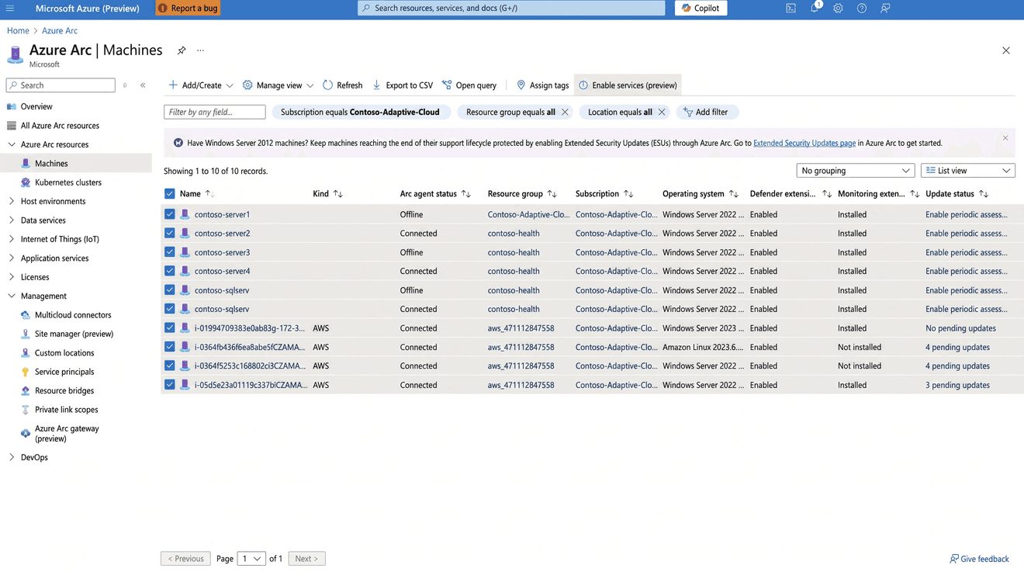1024x572 pixels.
Task: Click the Filter by any field box
Action: point(215,113)
